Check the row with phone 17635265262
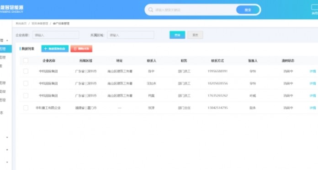The width and height of the screenshot is (318, 170). tap(26, 96)
